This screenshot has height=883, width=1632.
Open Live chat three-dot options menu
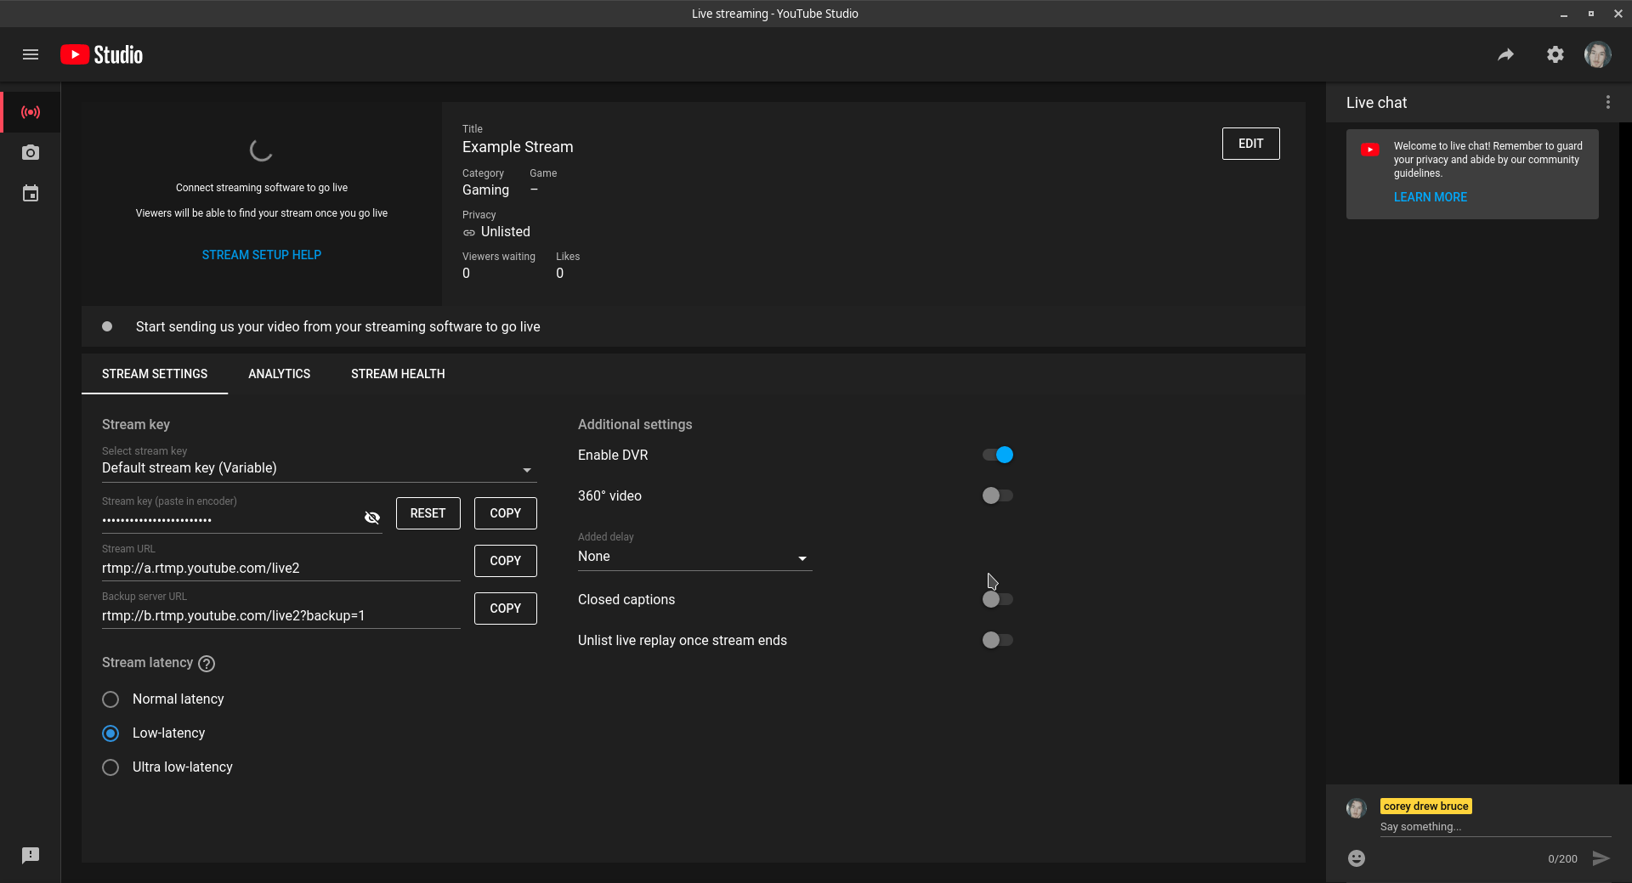[1607, 102]
